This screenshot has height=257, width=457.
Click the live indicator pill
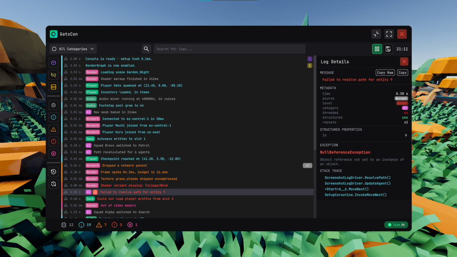click(396, 225)
